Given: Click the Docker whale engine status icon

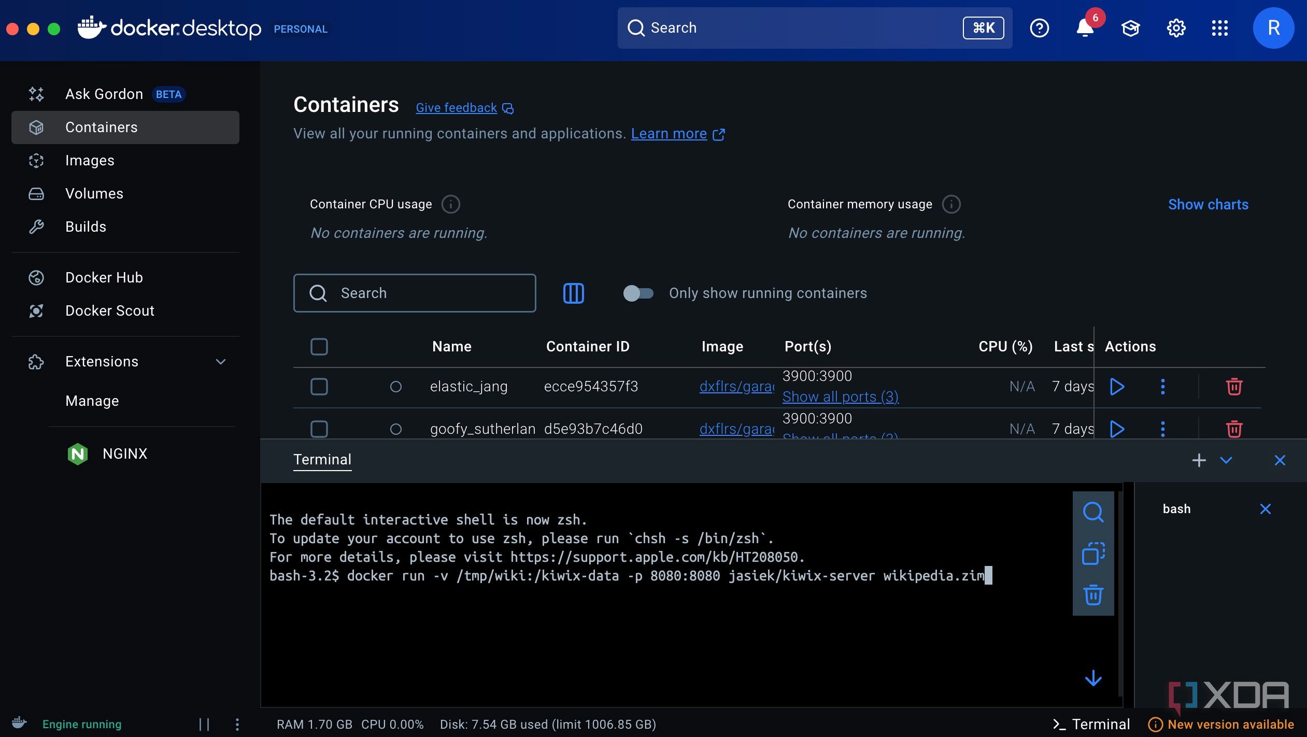Looking at the screenshot, I should tap(19, 722).
